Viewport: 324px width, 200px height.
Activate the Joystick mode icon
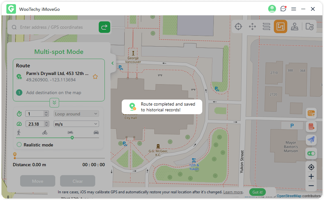point(295,27)
